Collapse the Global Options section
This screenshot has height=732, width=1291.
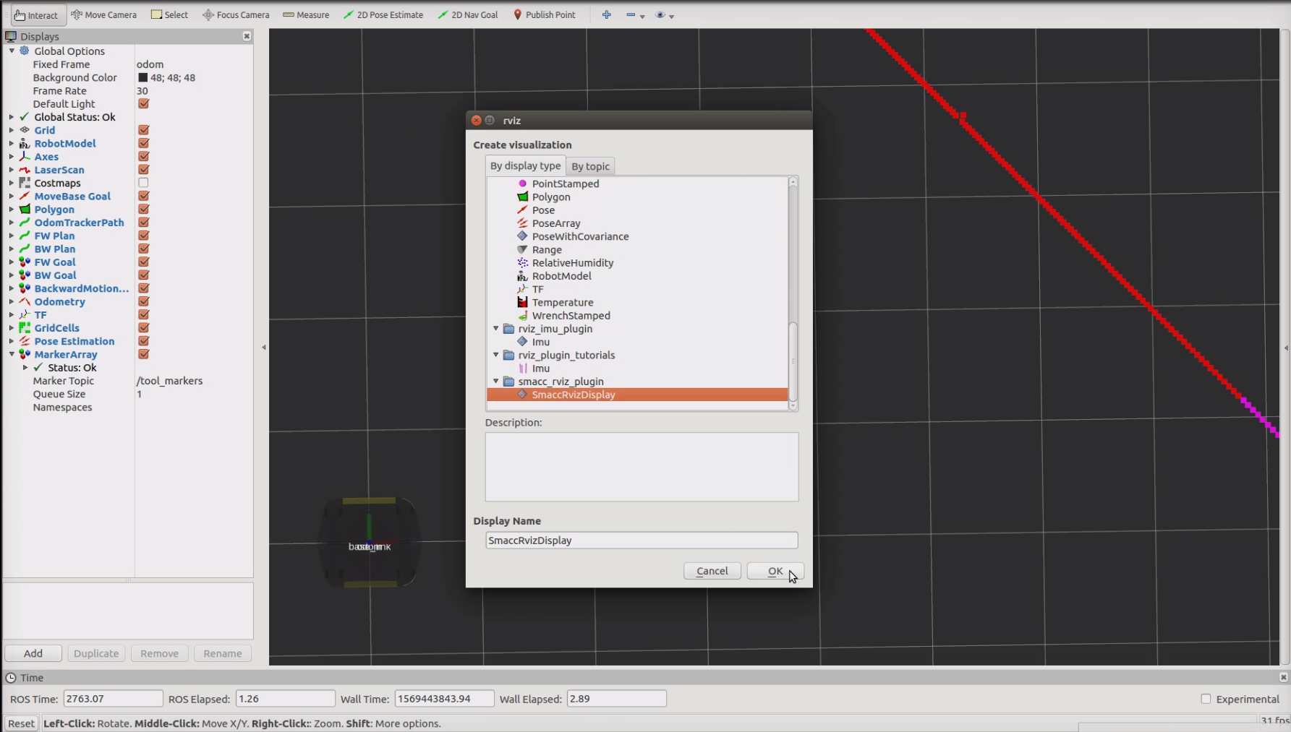11,51
